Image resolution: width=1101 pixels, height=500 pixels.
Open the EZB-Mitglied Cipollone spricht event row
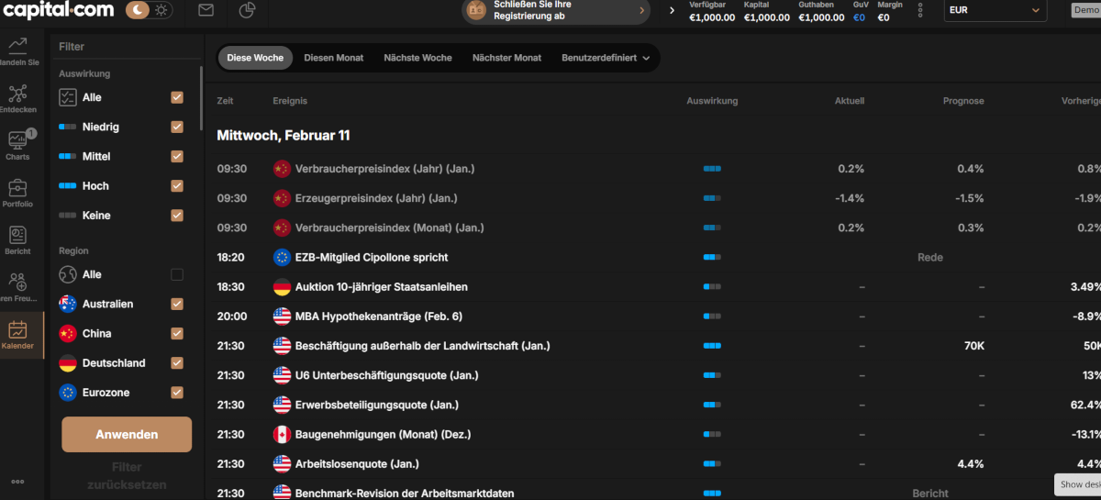coord(372,258)
